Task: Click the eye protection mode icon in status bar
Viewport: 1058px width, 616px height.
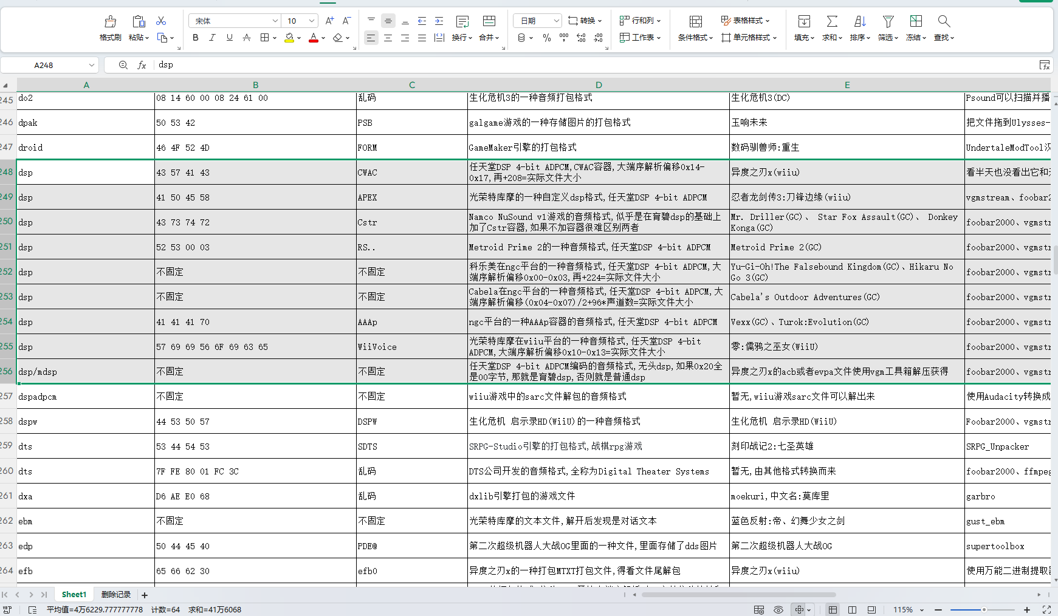Action: point(778,610)
